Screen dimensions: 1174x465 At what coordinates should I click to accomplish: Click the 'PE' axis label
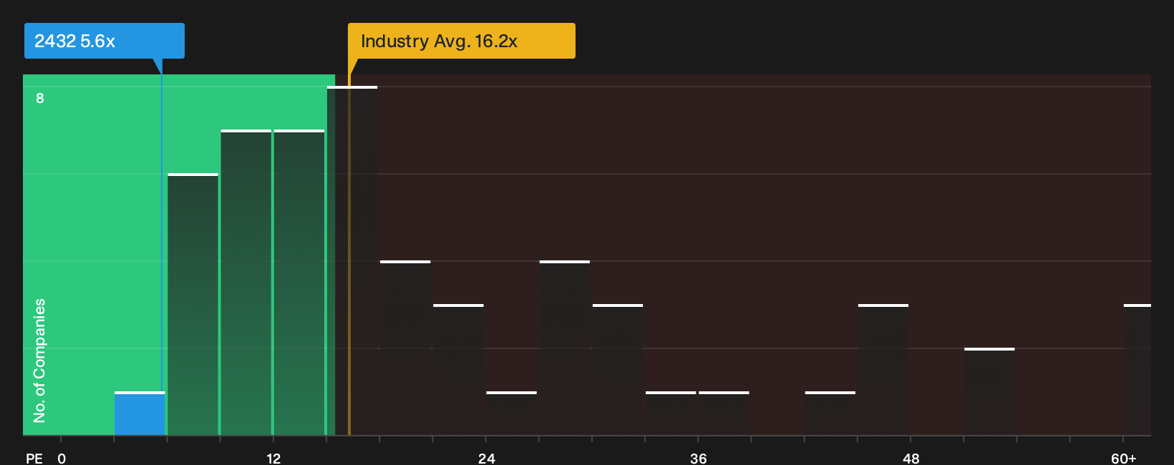click(34, 459)
